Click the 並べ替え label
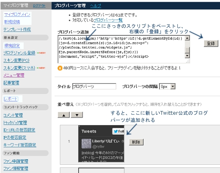The image size is (220, 173). point(66,104)
